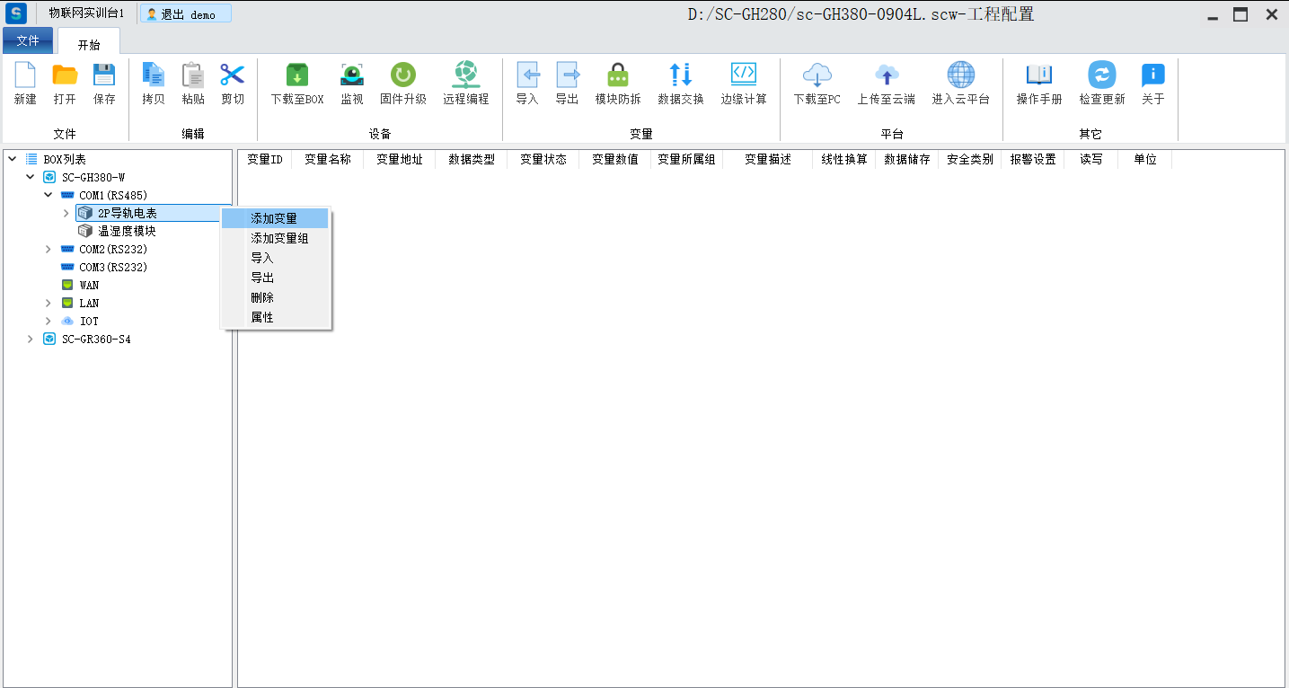Viewport: 1289px width, 688px height.
Task: Expand the LAN tree node
Action: [49, 303]
